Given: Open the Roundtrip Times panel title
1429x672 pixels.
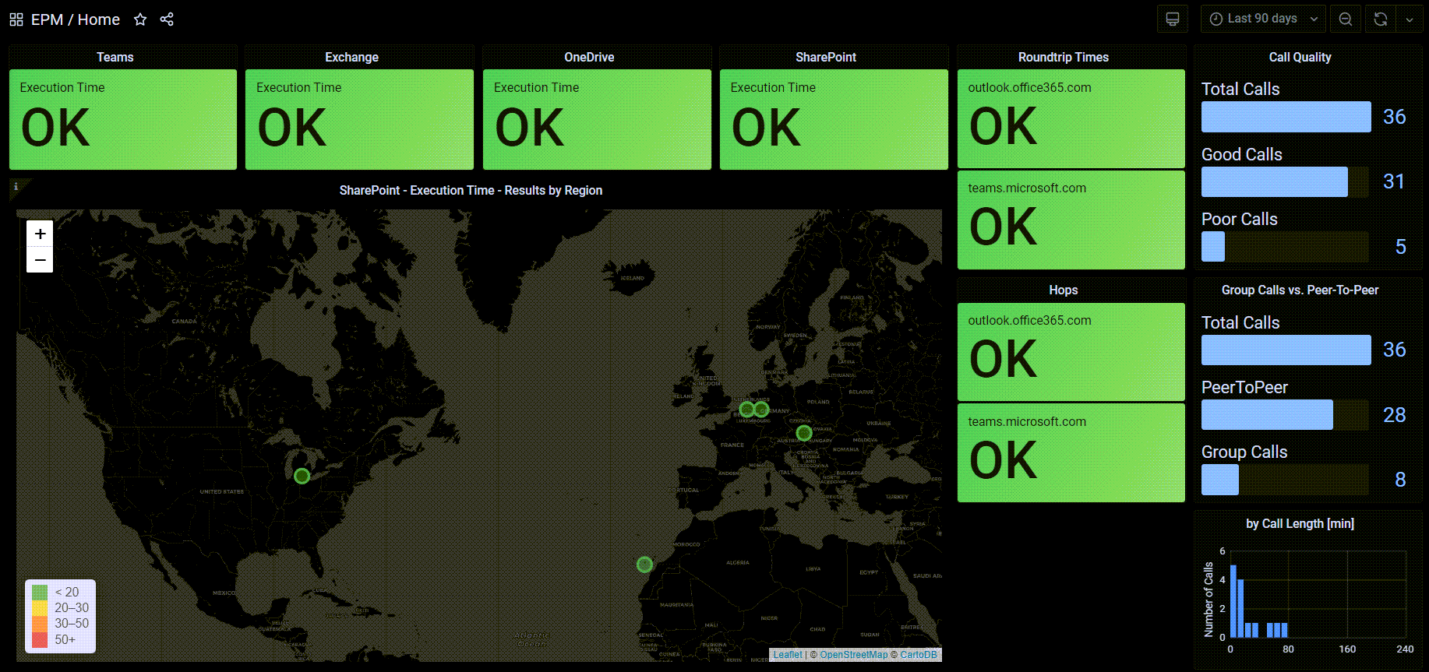Looking at the screenshot, I should tap(1064, 57).
